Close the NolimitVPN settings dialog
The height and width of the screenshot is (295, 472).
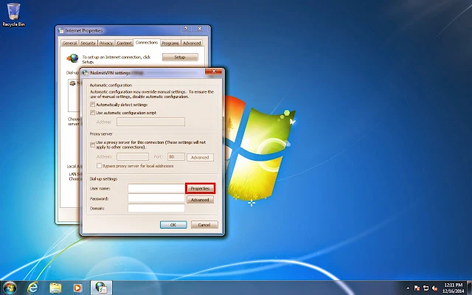[214, 72]
